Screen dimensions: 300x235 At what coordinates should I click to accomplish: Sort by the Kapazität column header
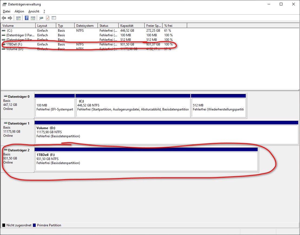point(132,25)
